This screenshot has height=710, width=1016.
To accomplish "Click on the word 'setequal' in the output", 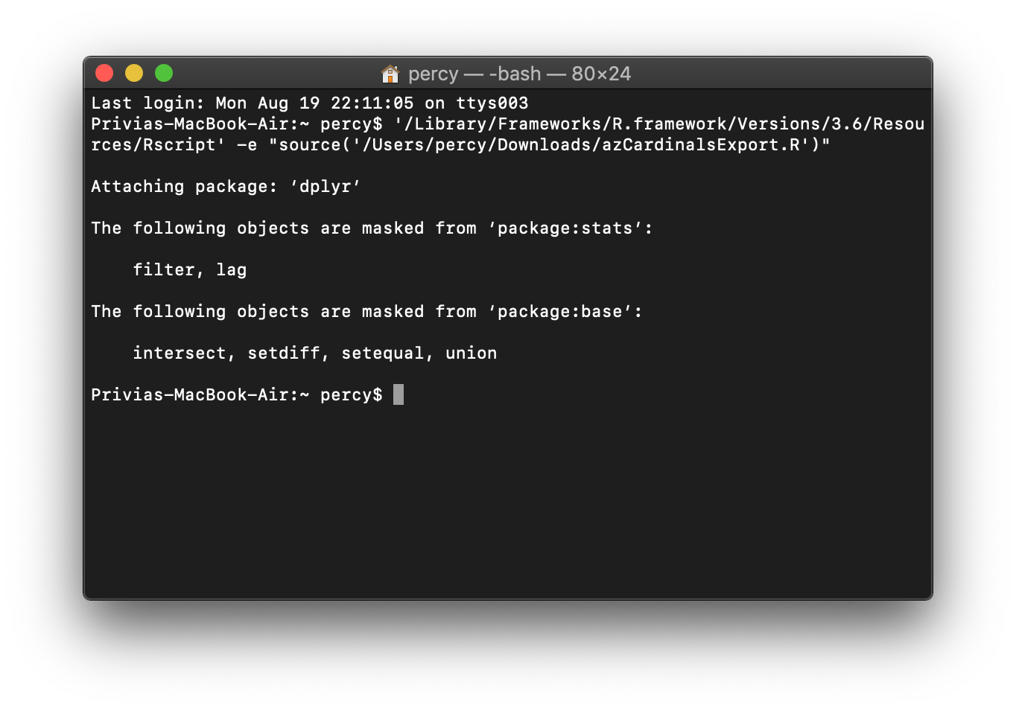I will point(383,354).
